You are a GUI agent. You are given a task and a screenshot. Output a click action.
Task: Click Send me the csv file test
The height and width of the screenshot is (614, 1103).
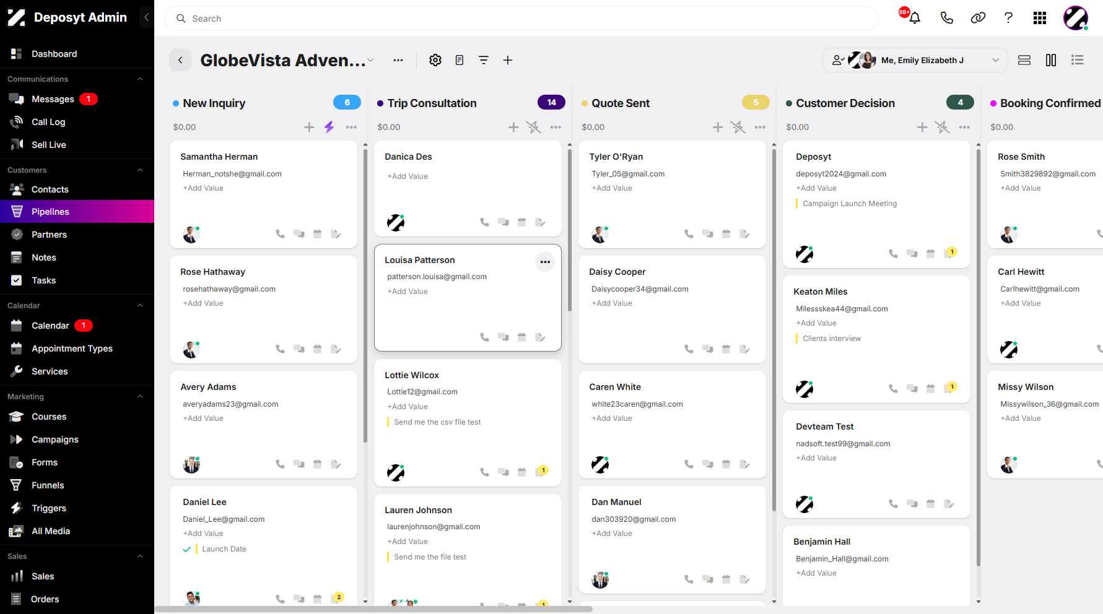coord(437,422)
